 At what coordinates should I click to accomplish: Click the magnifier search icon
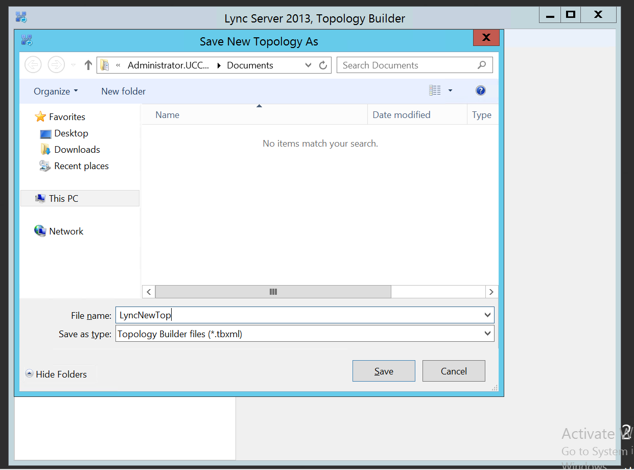pyautogui.click(x=482, y=65)
